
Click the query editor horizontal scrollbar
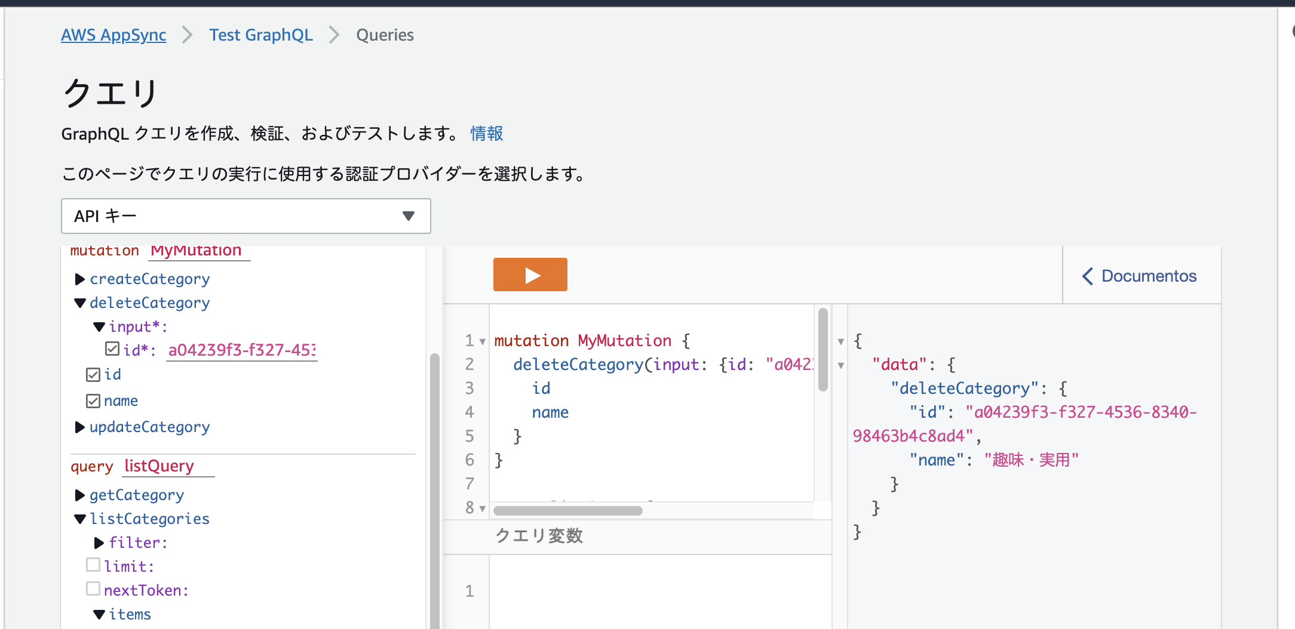(x=568, y=511)
